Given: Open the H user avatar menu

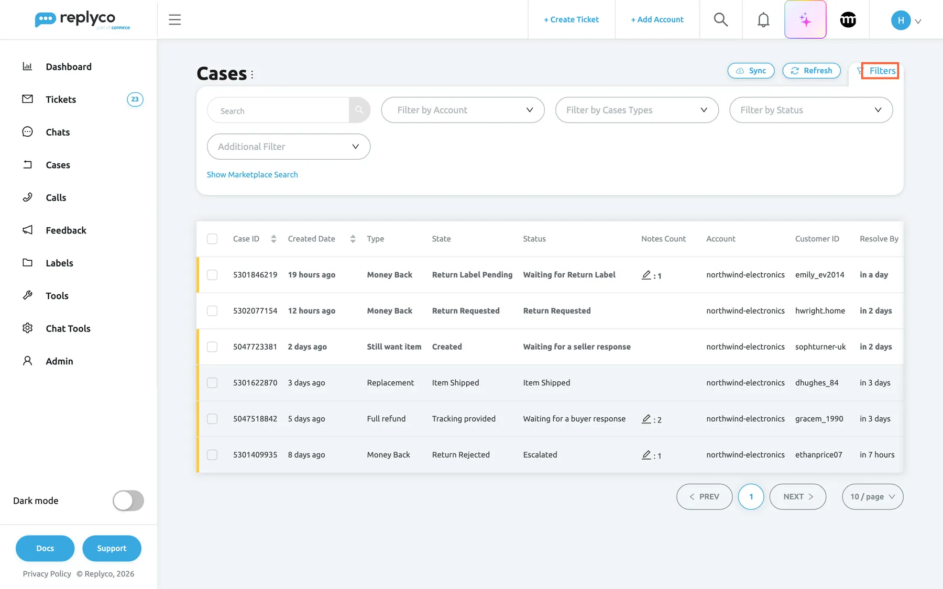Looking at the screenshot, I should pyautogui.click(x=906, y=20).
